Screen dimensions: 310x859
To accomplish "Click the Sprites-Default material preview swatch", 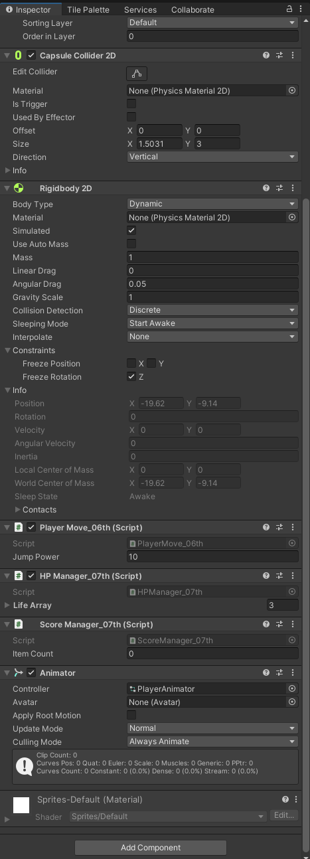I will (21, 805).
